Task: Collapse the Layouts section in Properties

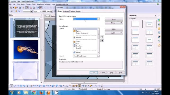Action: coord(129,19)
